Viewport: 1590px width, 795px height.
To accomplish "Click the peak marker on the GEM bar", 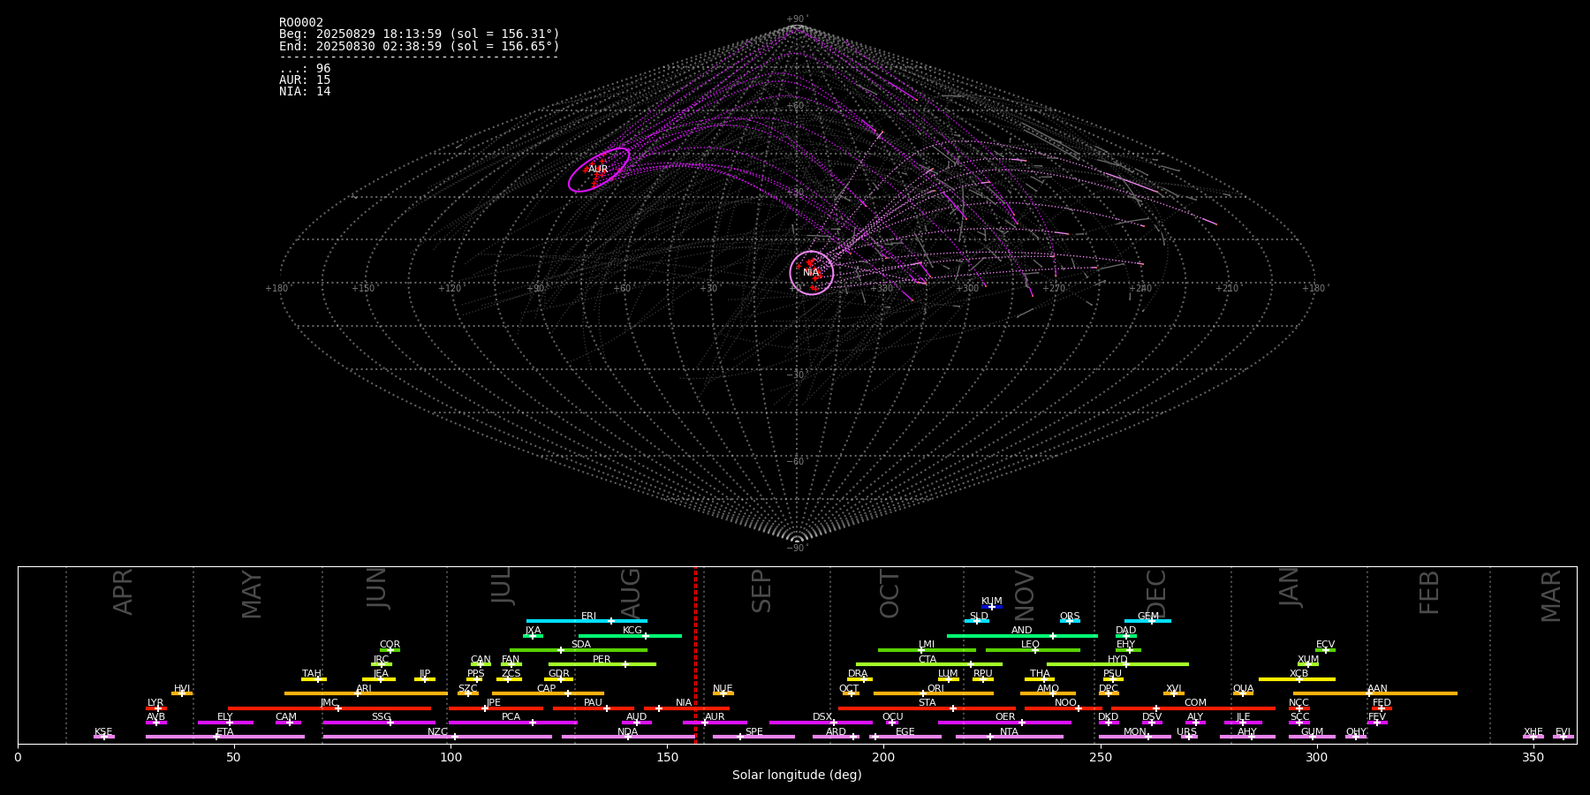I will [x=1151, y=621].
